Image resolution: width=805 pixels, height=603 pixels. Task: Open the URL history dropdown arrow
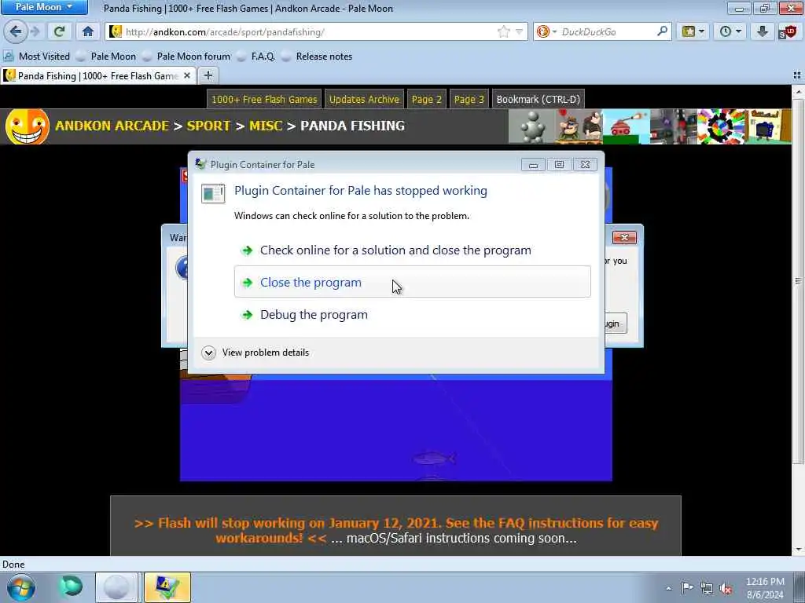tap(519, 31)
